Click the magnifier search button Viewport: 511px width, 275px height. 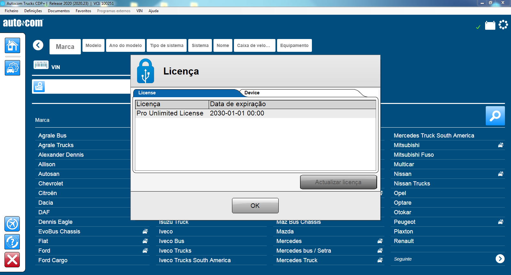495,115
